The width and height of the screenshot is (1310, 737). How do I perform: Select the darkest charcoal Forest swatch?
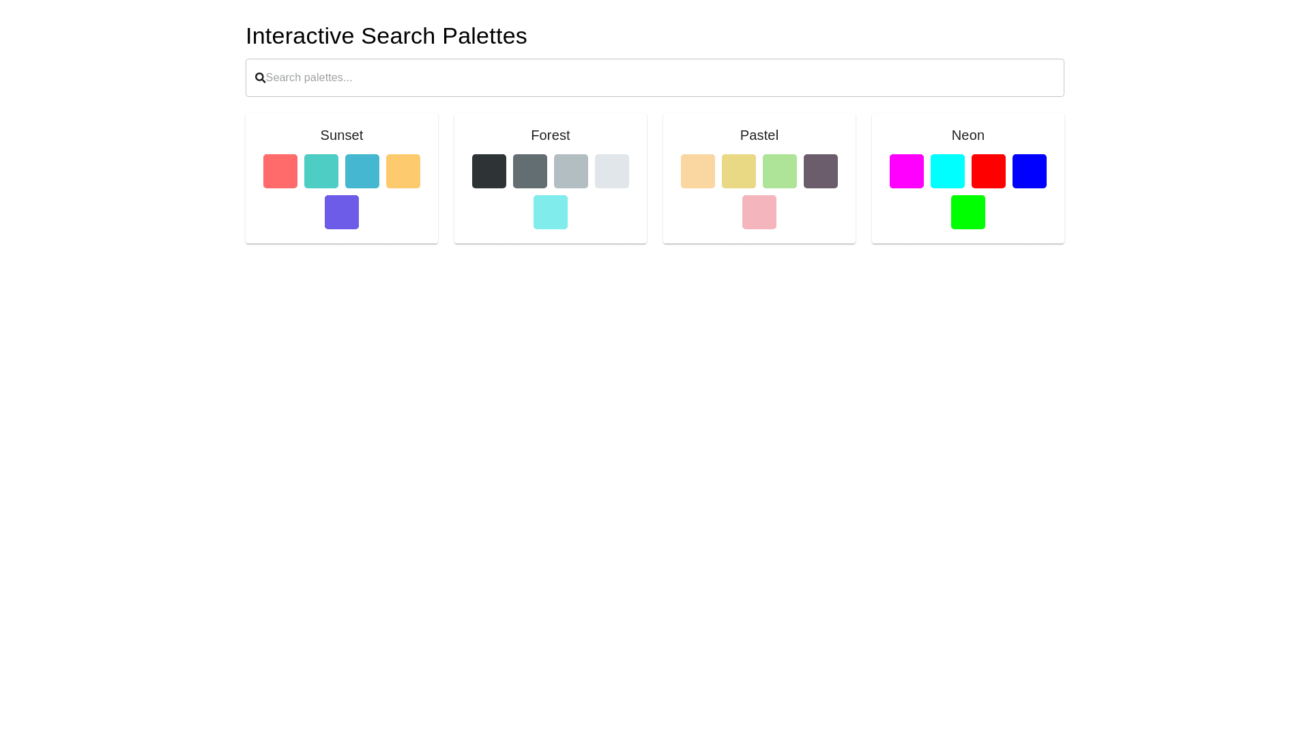(489, 171)
